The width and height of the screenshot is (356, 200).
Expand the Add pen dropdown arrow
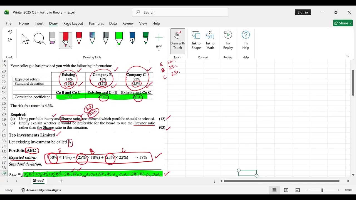159,50
